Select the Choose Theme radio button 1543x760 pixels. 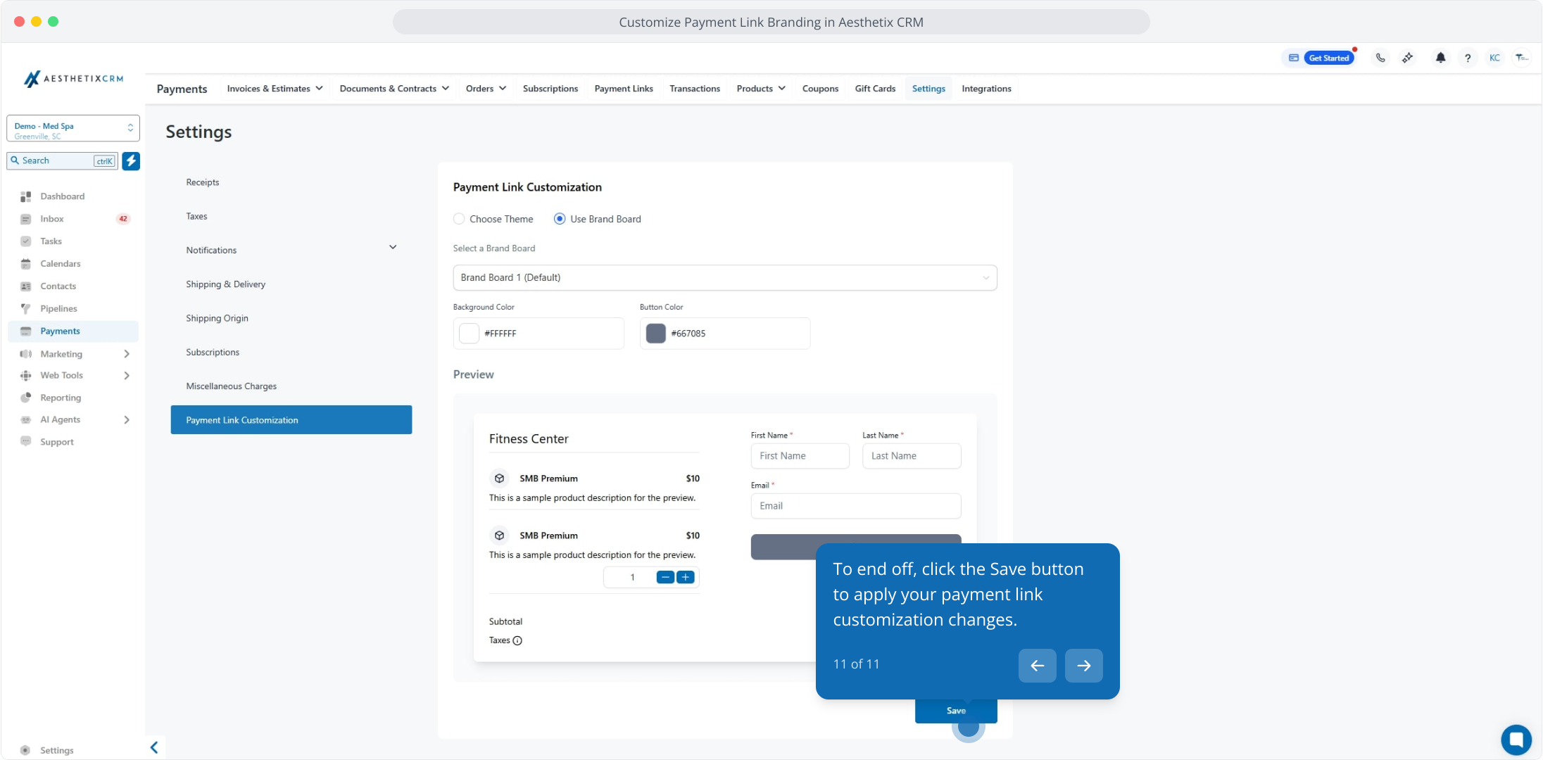(x=459, y=219)
